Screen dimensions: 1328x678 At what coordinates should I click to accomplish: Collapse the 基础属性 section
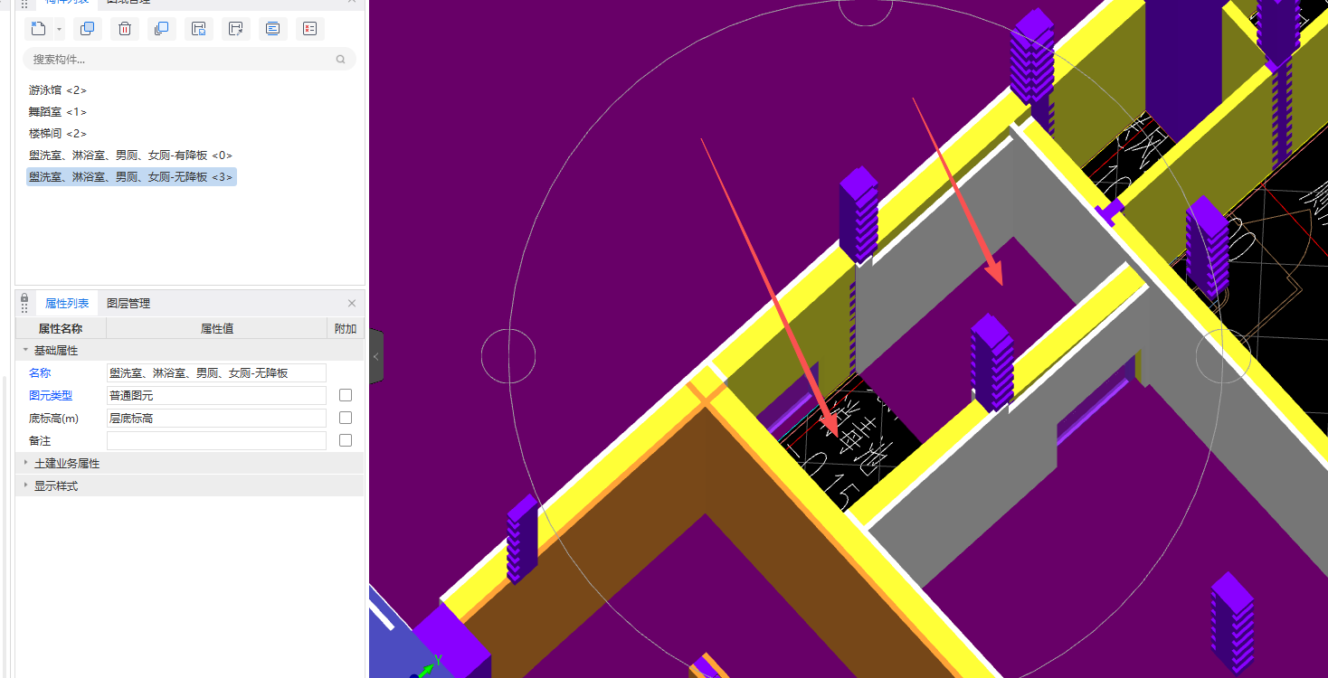[x=25, y=350]
